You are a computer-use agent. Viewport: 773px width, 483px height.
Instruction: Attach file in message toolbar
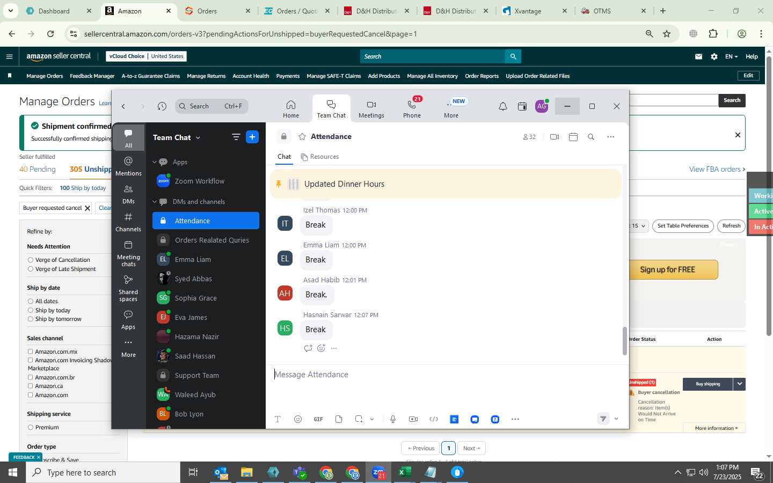coord(339,419)
